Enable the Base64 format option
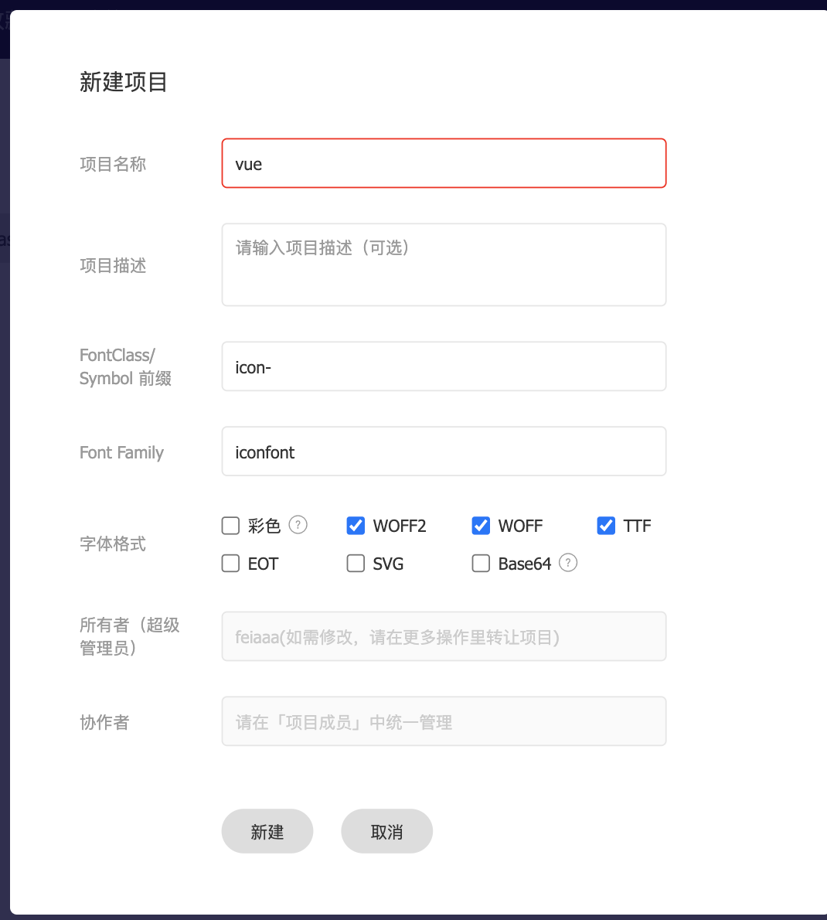The width and height of the screenshot is (827, 920). click(x=480, y=563)
